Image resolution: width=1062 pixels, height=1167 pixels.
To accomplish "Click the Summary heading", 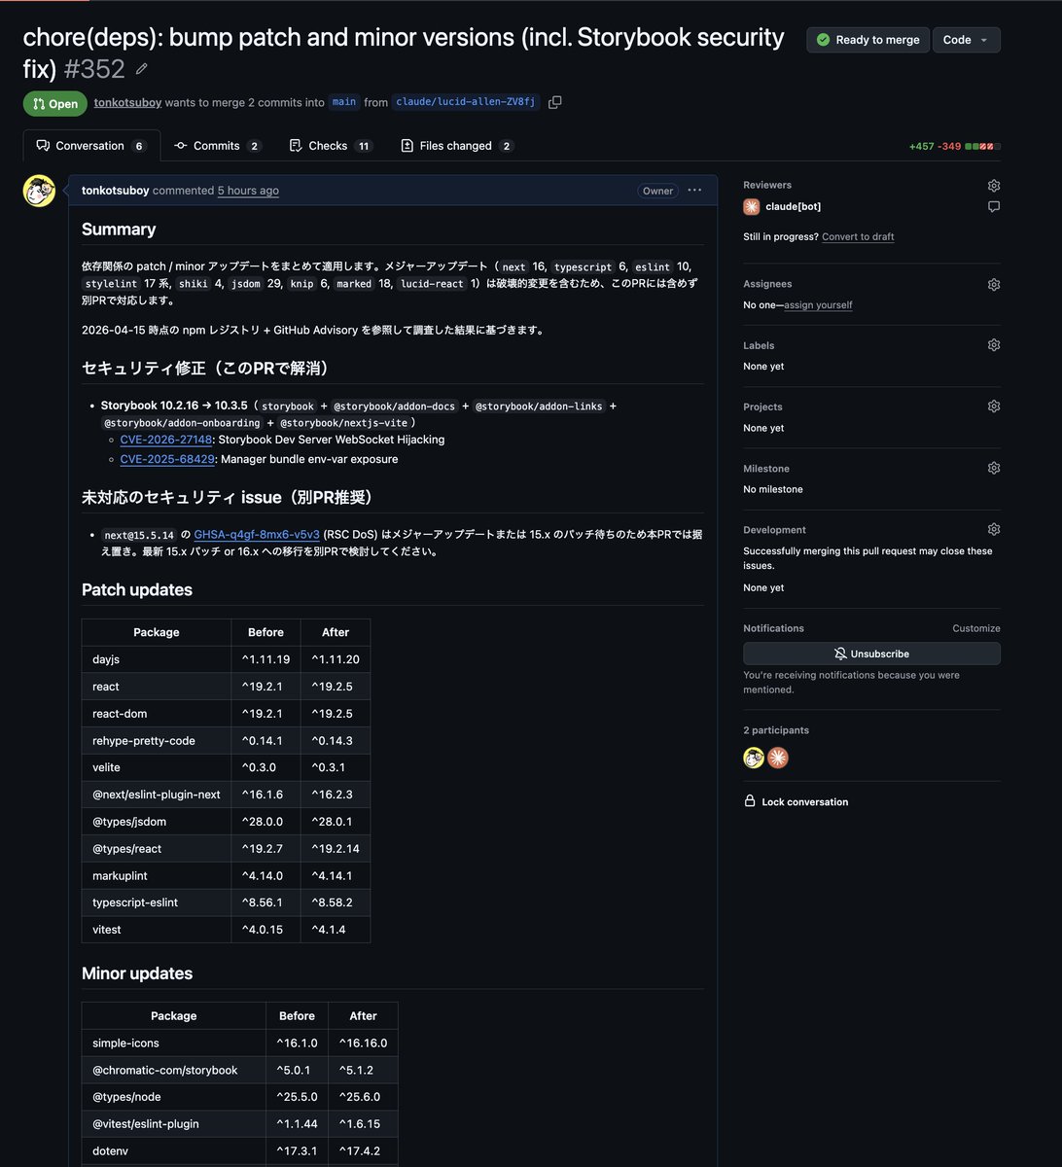I will click(119, 230).
